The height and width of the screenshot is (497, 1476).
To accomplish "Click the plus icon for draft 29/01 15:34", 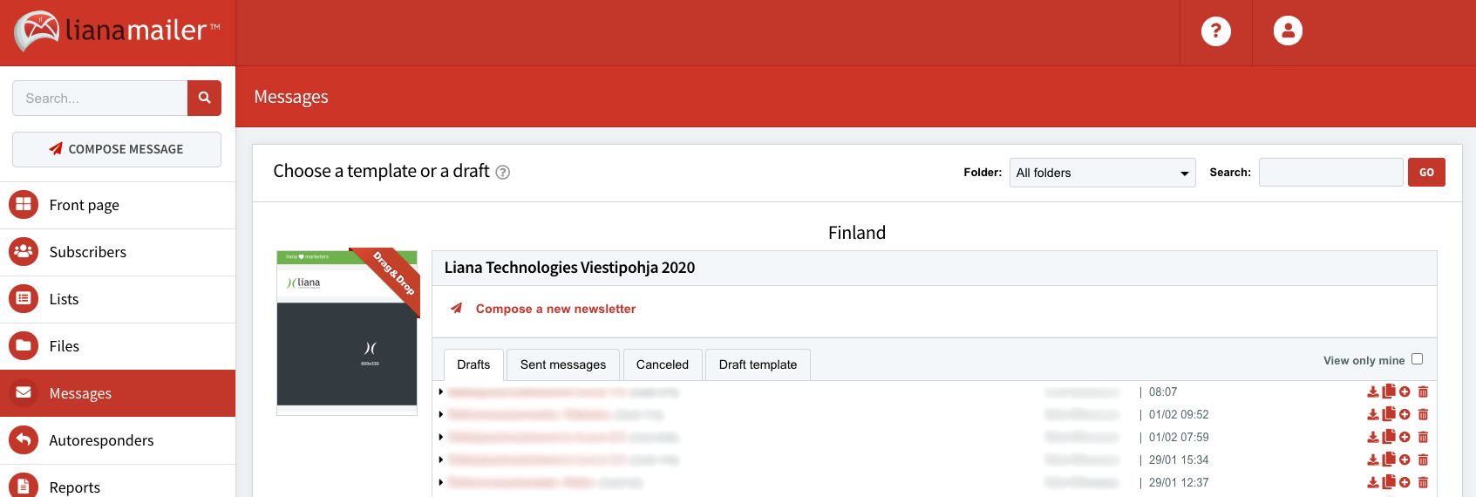I will (1405, 460).
